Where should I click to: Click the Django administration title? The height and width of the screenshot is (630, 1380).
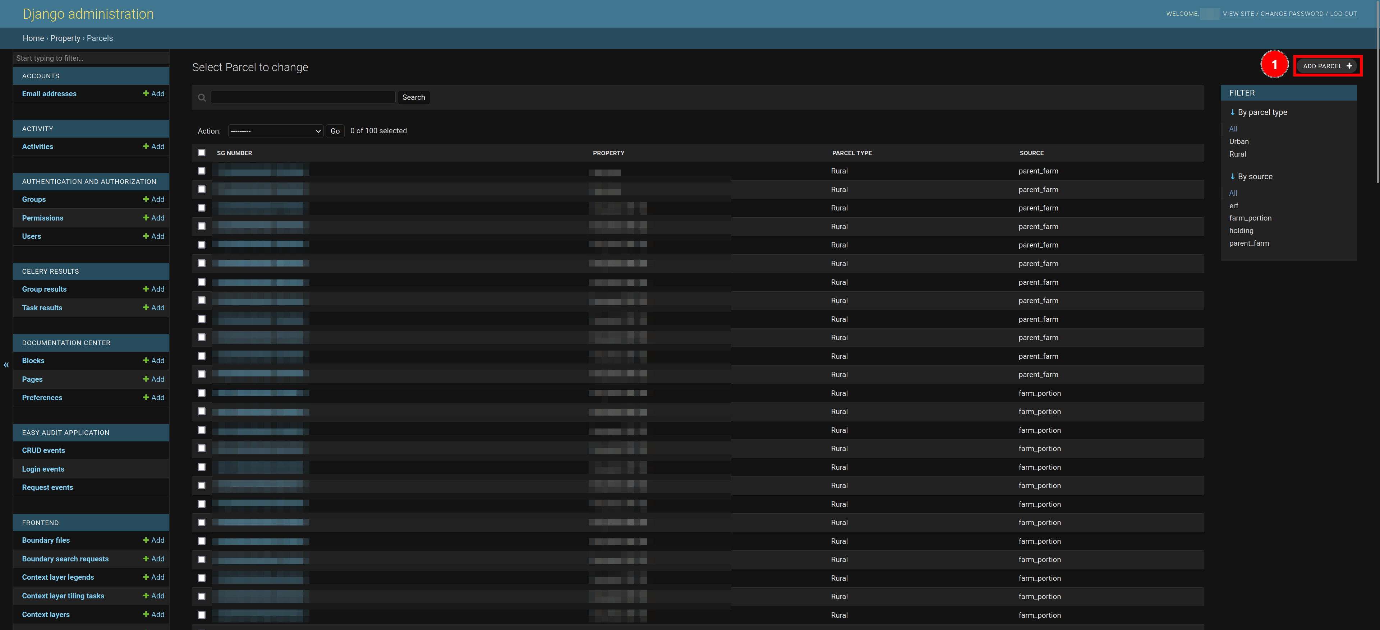[88, 14]
